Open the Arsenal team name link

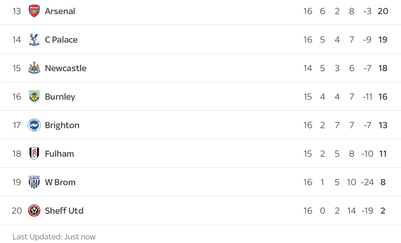[60, 11]
